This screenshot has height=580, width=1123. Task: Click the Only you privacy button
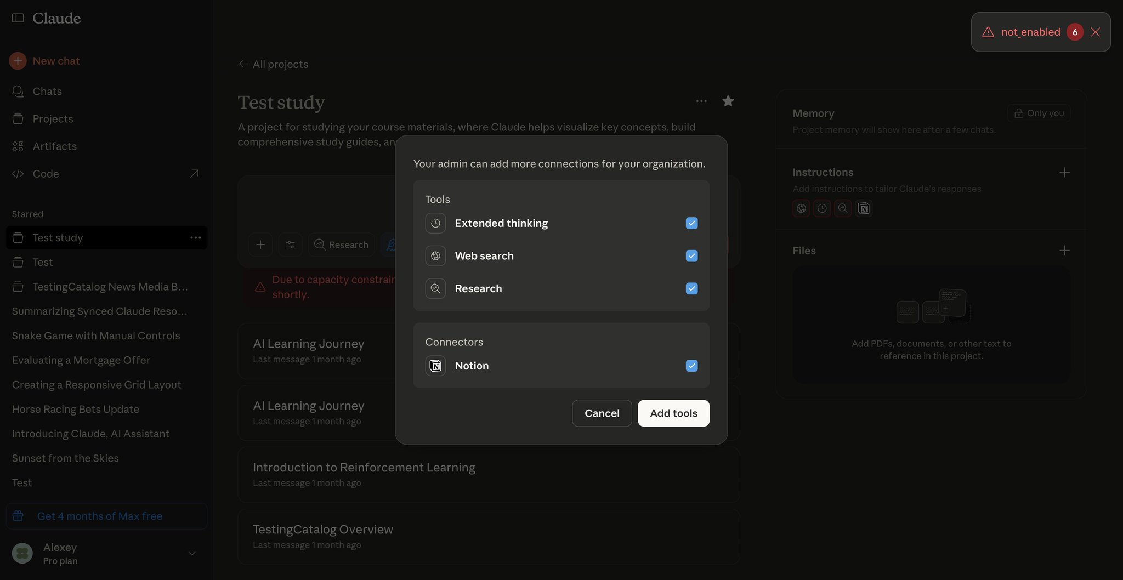tap(1039, 113)
